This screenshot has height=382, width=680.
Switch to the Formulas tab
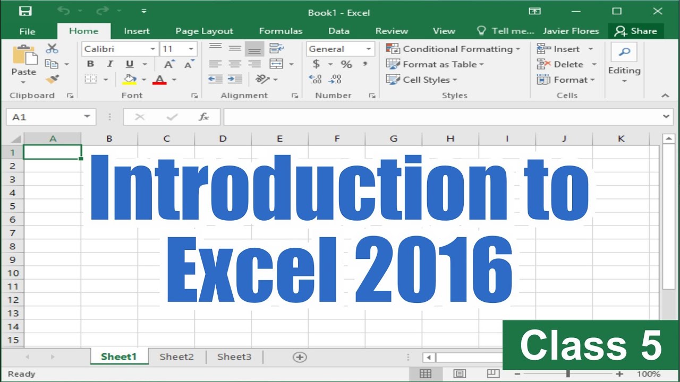(x=280, y=31)
